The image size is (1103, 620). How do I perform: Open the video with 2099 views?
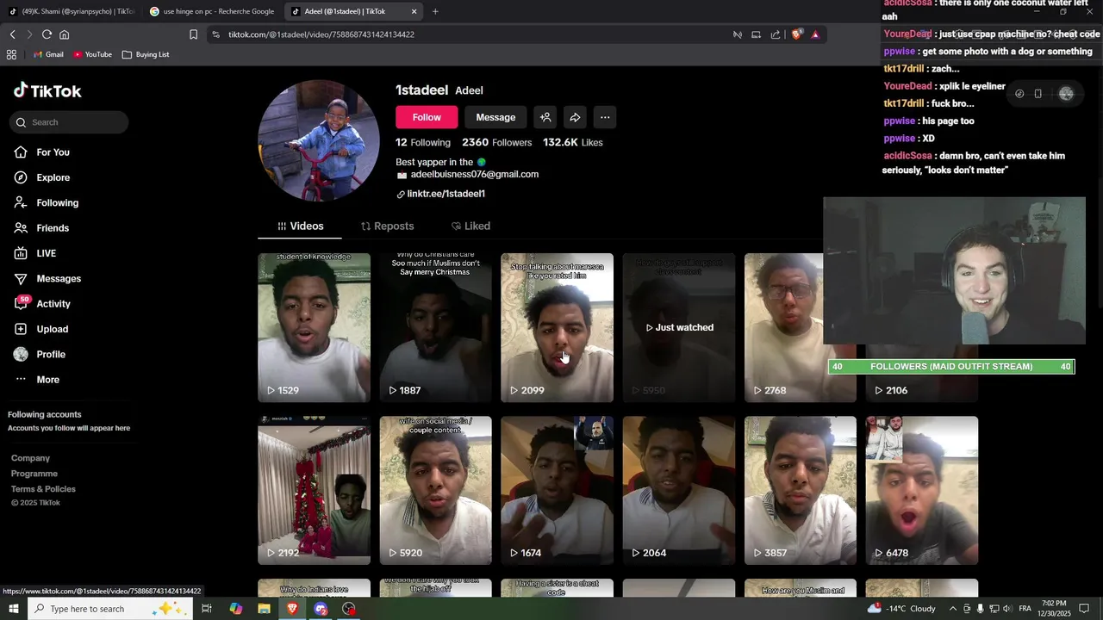click(558, 327)
